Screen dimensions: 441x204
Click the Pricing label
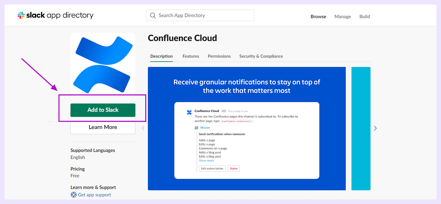coord(77,169)
